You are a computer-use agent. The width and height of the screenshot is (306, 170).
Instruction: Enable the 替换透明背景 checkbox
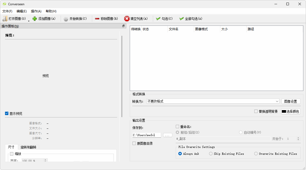pos(256,111)
